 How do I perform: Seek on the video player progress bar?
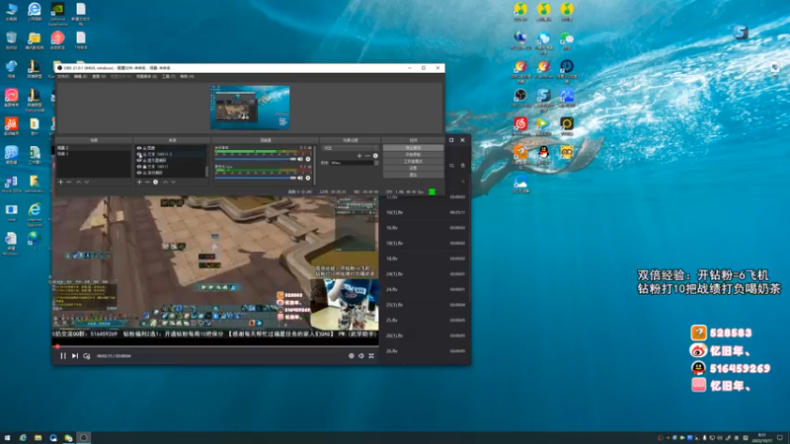[215, 346]
